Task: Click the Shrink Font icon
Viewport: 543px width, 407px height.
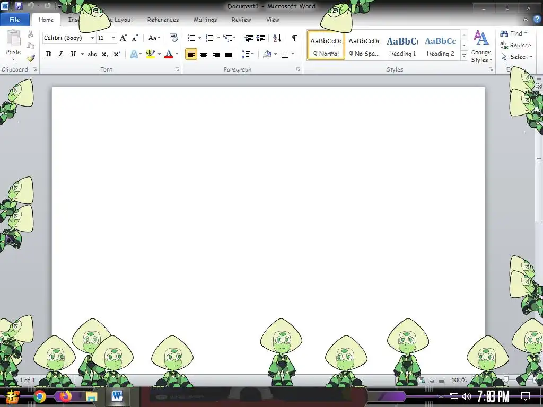Action: [x=135, y=38]
